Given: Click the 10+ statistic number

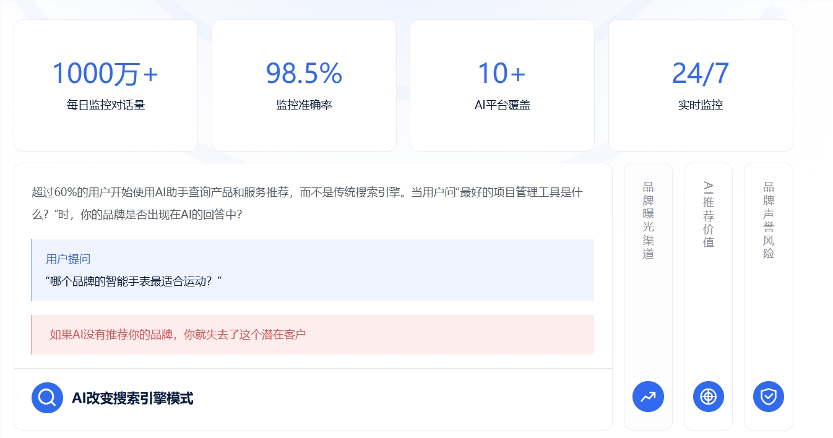Looking at the screenshot, I should coord(501,74).
